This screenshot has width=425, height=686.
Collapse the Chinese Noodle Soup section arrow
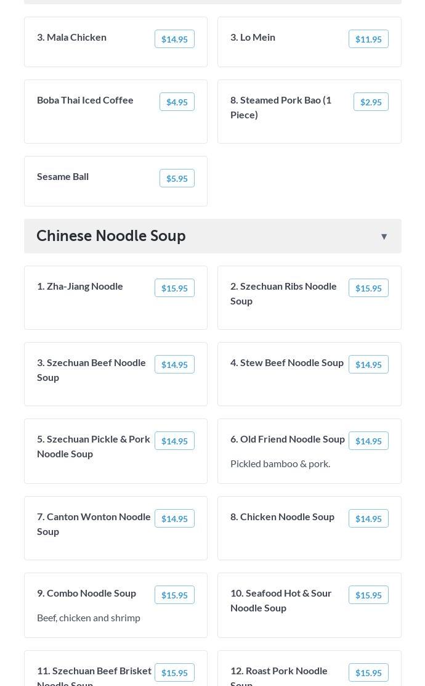[x=384, y=237]
